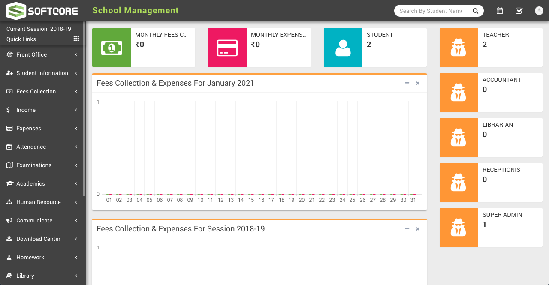Click the Examinations map icon
Image resolution: width=549 pixels, height=285 pixels.
(9, 165)
